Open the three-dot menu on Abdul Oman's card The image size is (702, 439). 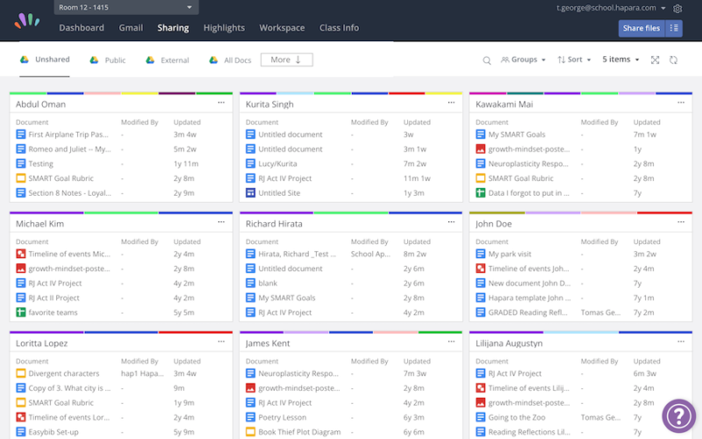pos(221,103)
